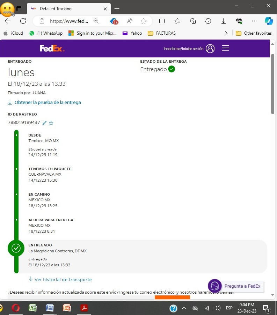This screenshot has height=315, width=277.
Task: Click the scrollbar up arrow
Action: [x=272, y=44]
